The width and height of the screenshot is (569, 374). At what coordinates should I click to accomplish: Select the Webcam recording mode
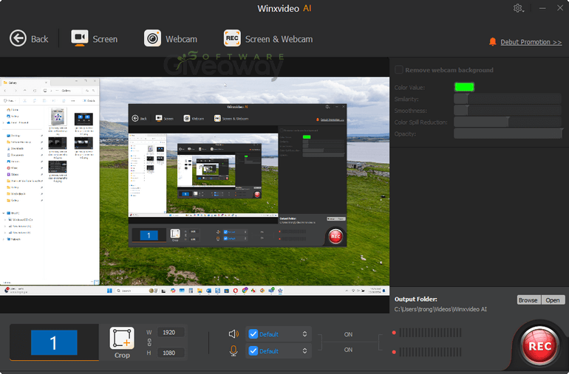click(171, 38)
